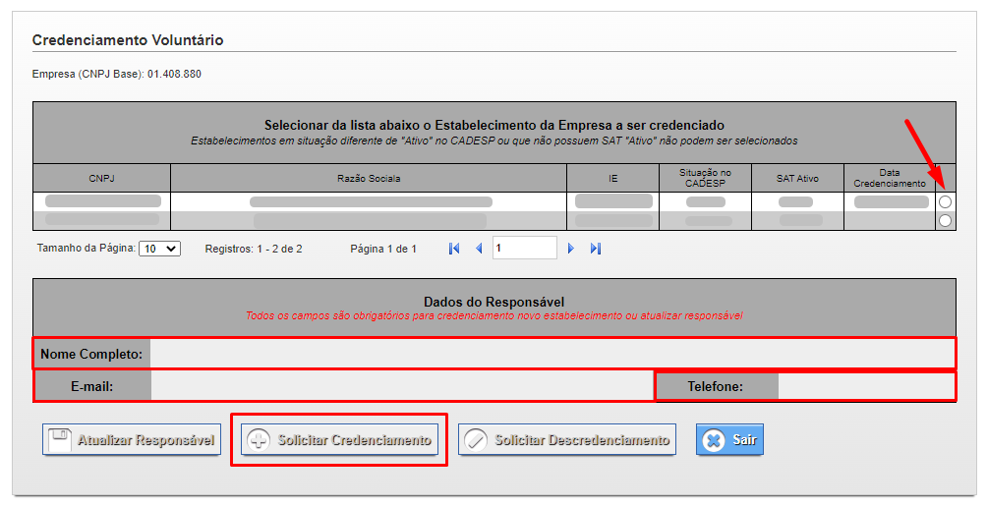The width and height of the screenshot is (987, 506).
Task: Click the Data Credenciamento column header
Action: (890, 178)
